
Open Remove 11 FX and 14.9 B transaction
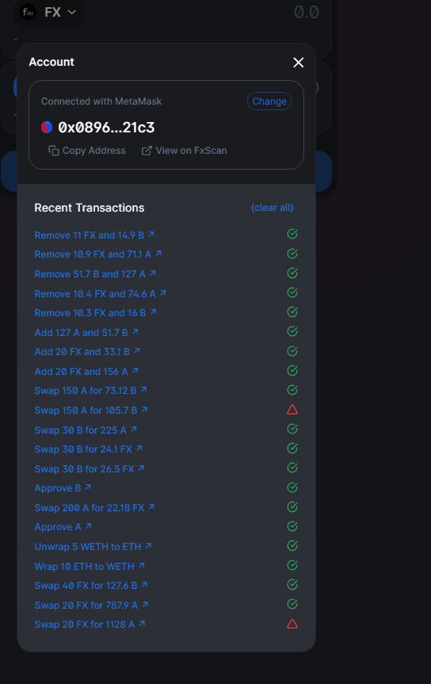pyautogui.click(x=94, y=235)
